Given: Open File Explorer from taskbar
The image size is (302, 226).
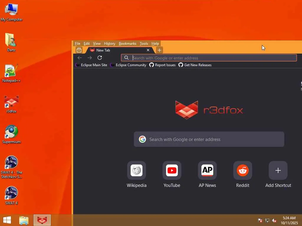Looking at the screenshot, I should (24, 220).
